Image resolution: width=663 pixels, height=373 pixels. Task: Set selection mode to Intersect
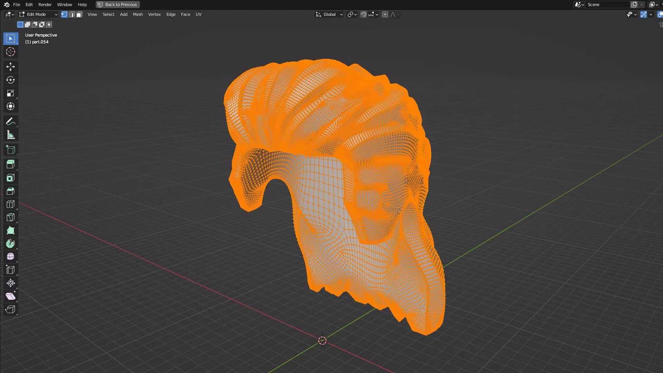49,25
